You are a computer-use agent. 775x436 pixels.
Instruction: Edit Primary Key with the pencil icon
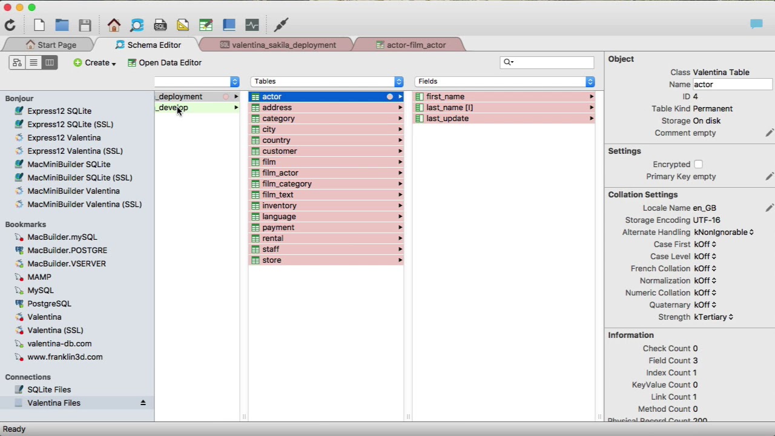769,176
